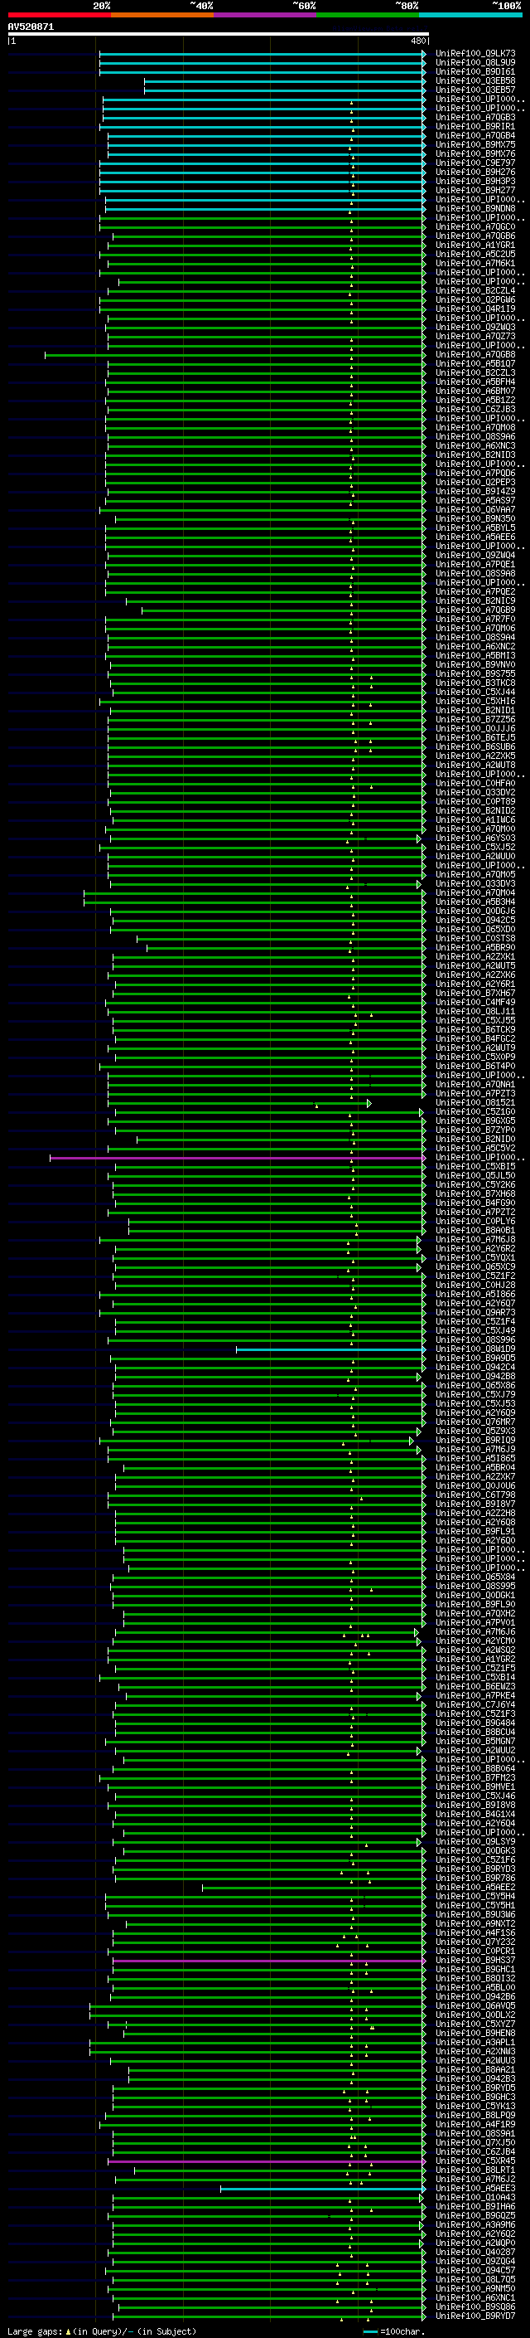The image size is (530, 2338).
Task: Open hit UniRef100_C0HJ28
Action: coord(475,1286)
